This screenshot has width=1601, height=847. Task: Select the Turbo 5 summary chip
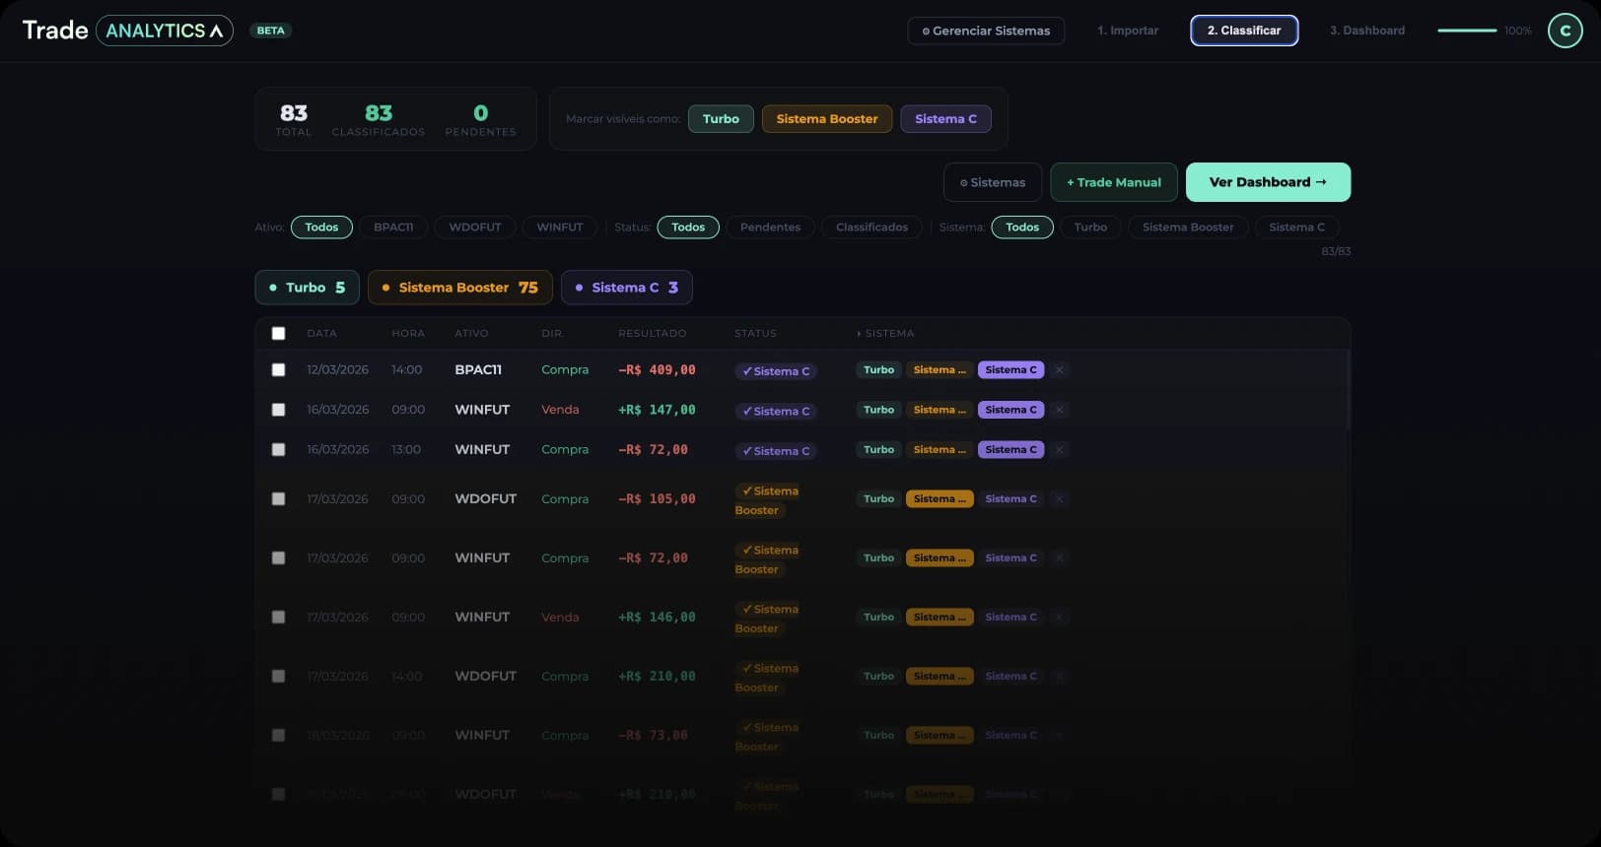click(307, 288)
